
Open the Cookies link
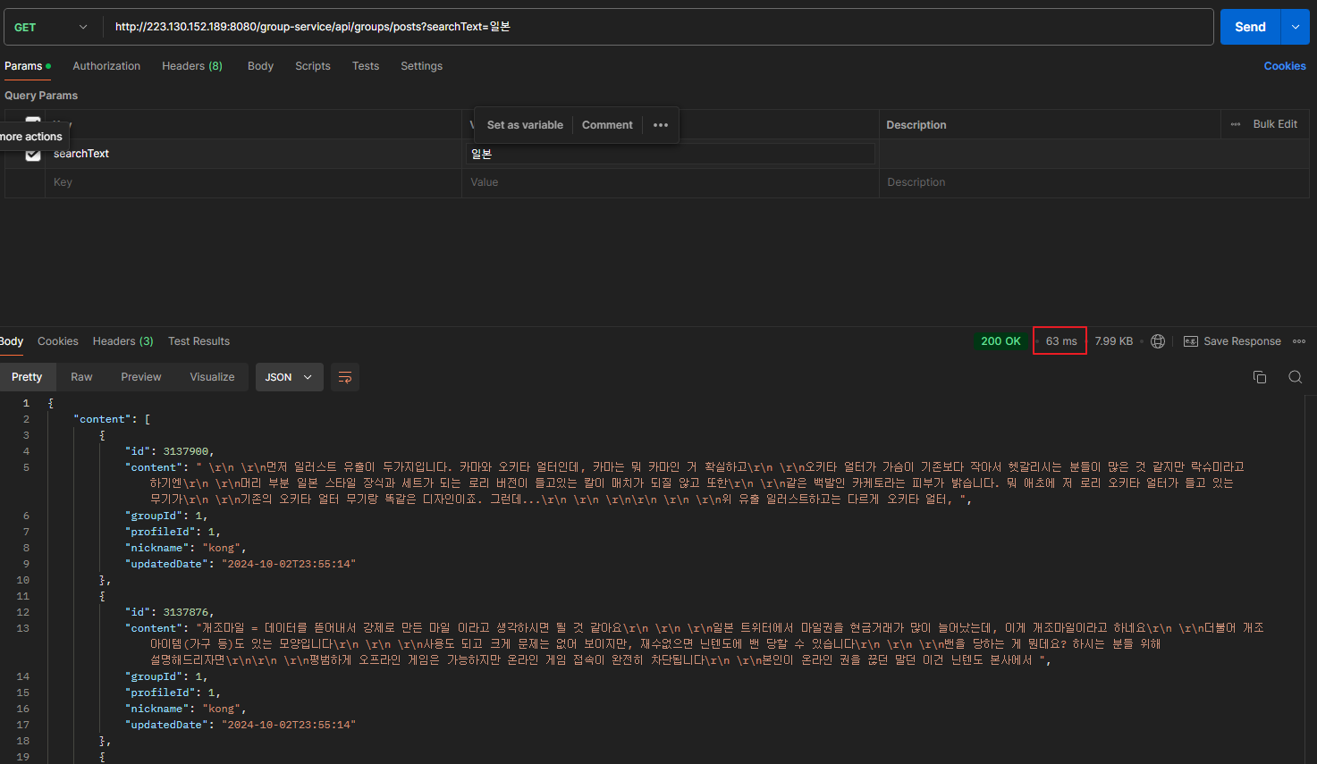click(1285, 66)
